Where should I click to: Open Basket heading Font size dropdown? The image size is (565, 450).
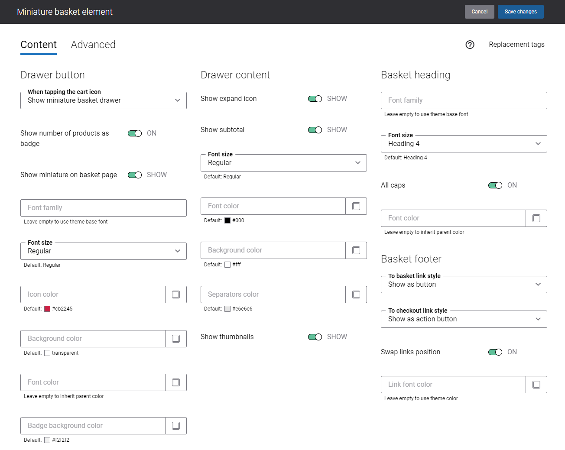(x=464, y=144)
